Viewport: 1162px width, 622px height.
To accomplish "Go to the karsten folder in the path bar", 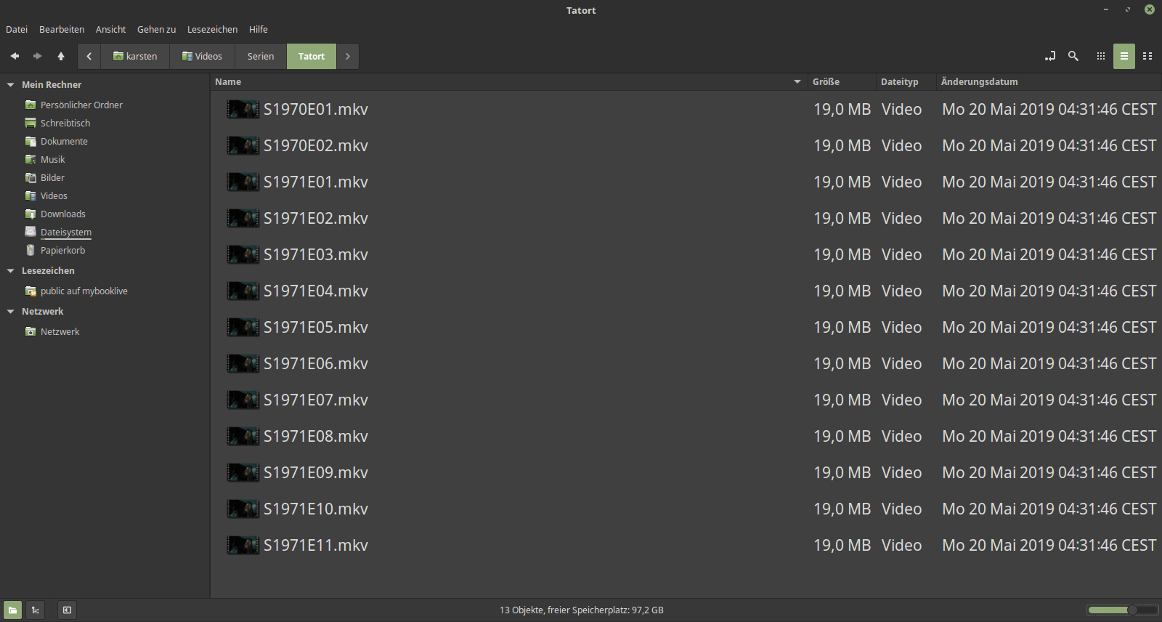I will (135, 56).
